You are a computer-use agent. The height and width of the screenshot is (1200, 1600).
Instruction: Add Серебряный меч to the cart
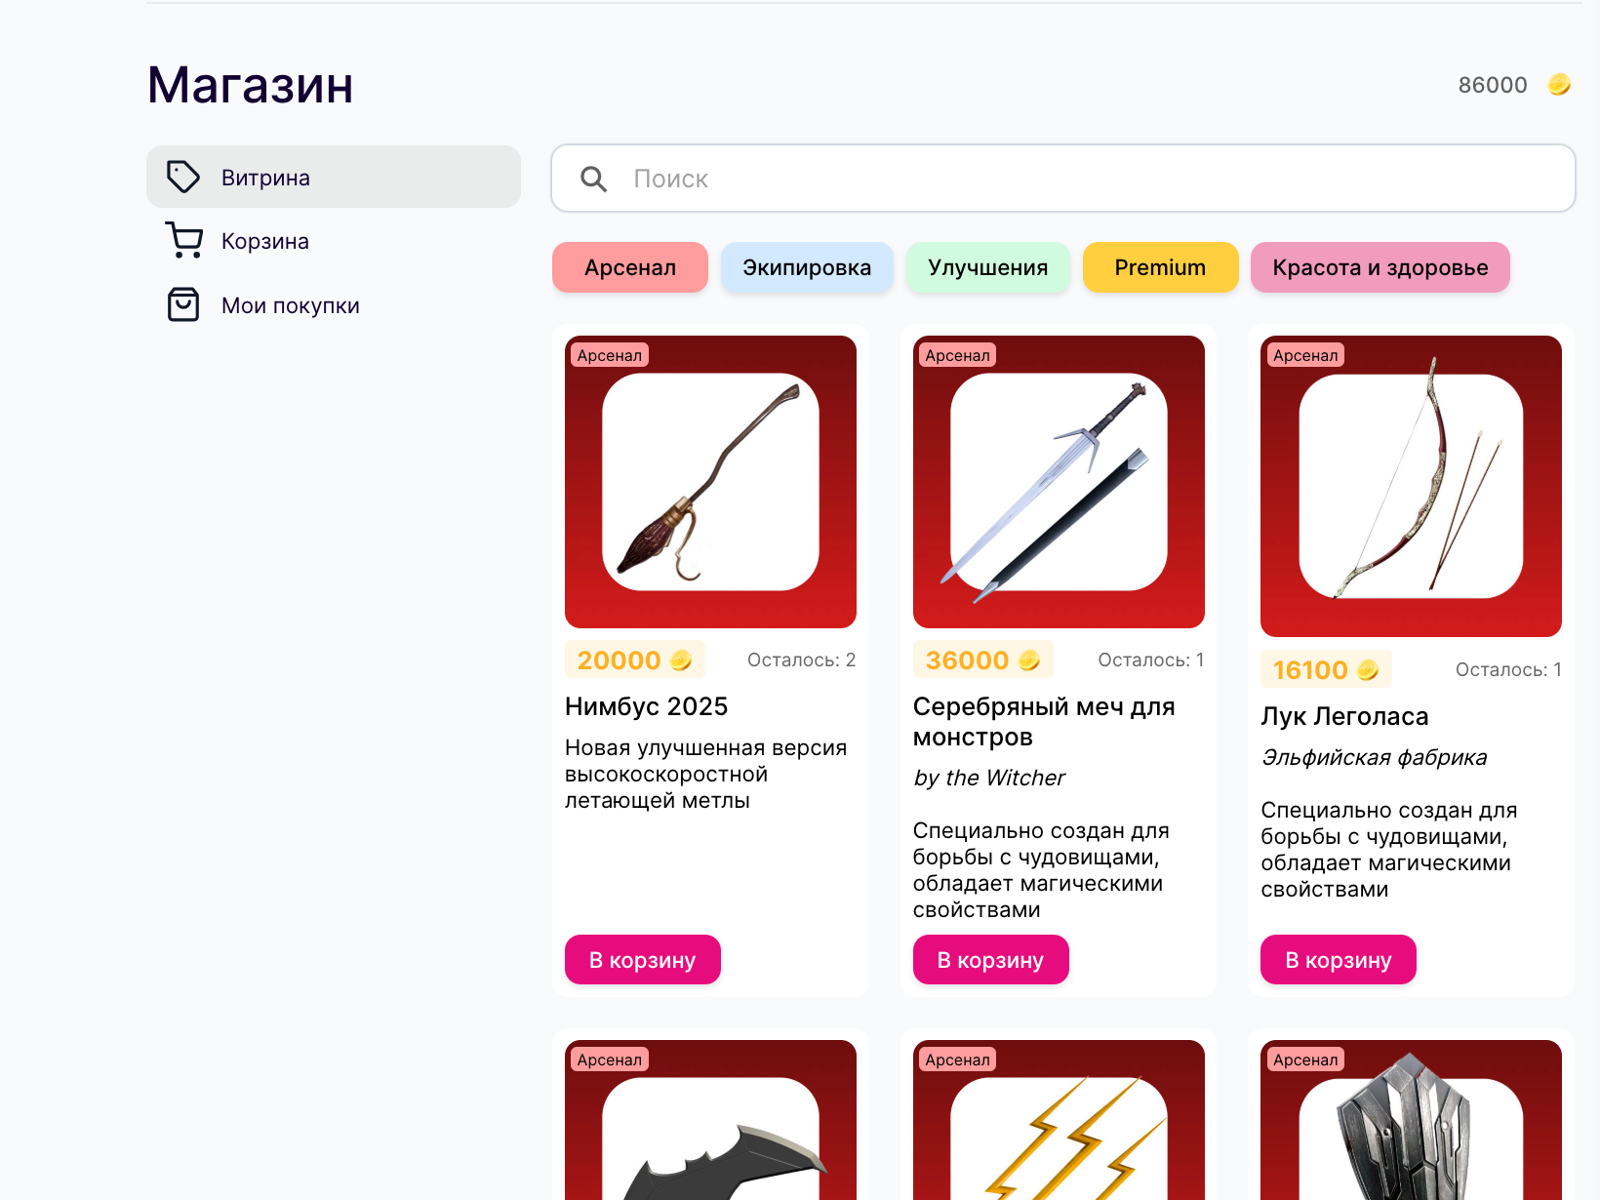[x=991, y=960]
